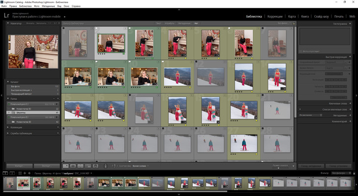
Task: Switch to the Печать module
Action: click(x=339, y=17)
